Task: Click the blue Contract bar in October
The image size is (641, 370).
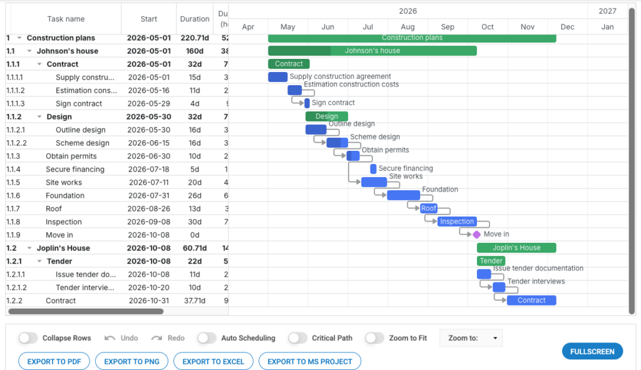Action: (x=531, y=300)
